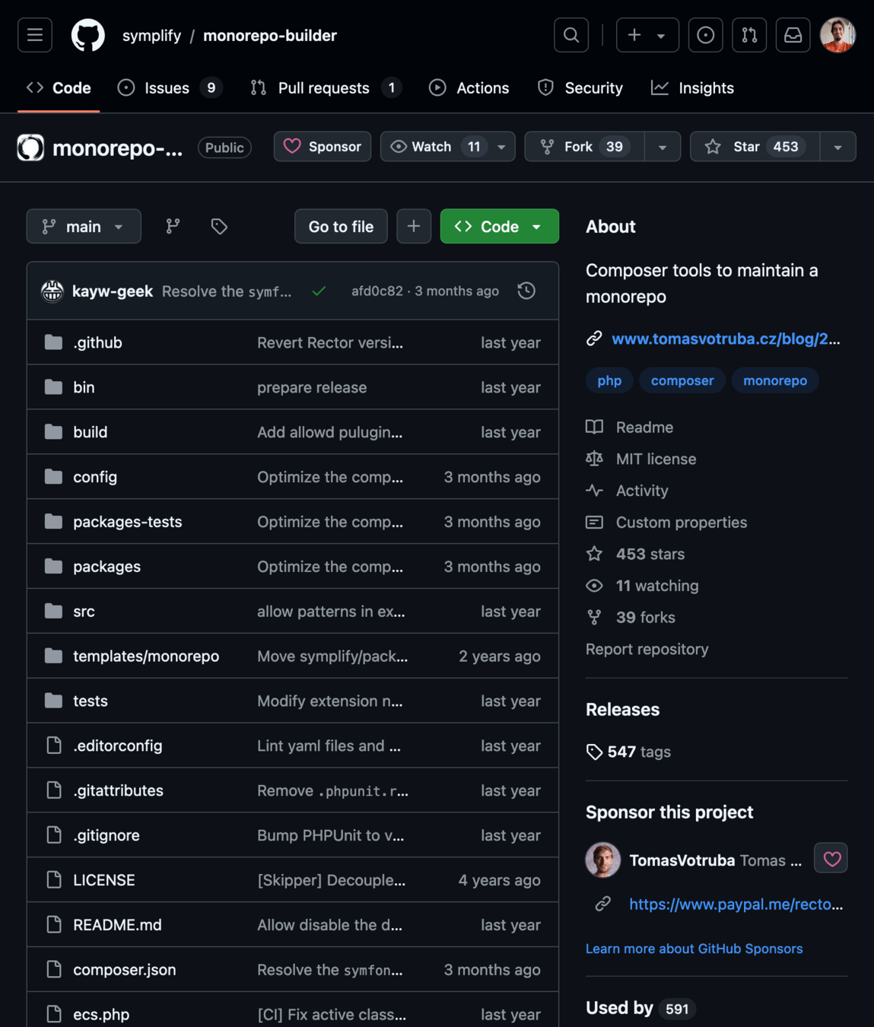Click kayw-geek's avatar in commit bar

click(x=52, y=291)
